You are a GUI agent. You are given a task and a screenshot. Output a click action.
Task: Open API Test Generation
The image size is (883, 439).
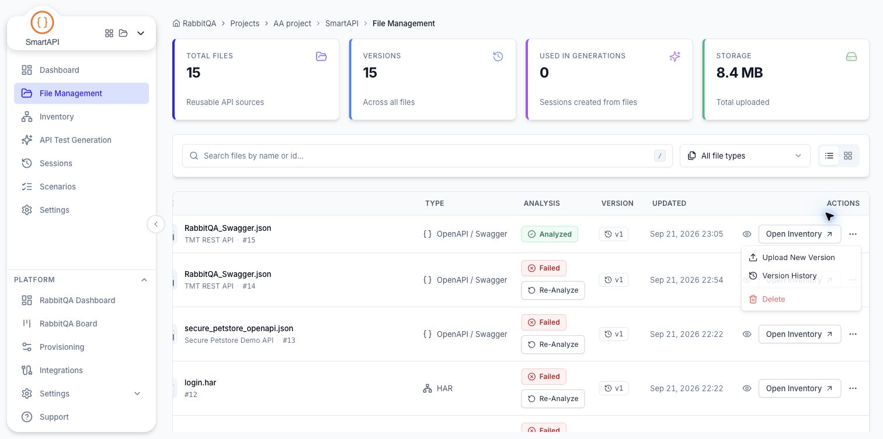[x=82, y=140]
